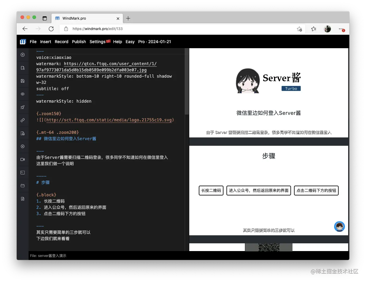Click the tab overview icon left of tabs
Screen dimensions: 366x282
(45, 18)
